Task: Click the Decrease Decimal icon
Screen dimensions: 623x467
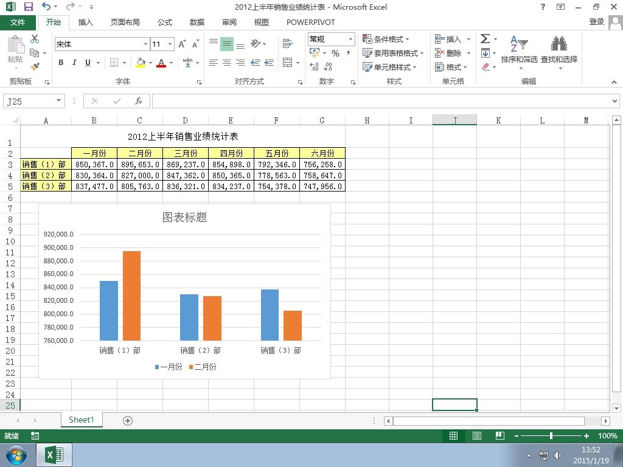Action: [328, 67]
